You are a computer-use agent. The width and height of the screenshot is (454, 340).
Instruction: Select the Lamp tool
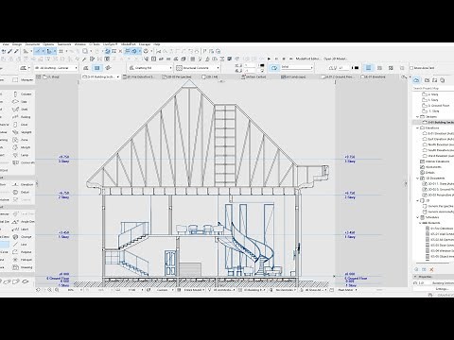coord(22,155)
